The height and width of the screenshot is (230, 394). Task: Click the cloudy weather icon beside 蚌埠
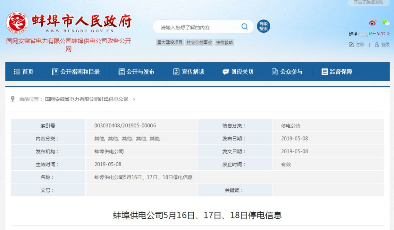click(363, 34)
